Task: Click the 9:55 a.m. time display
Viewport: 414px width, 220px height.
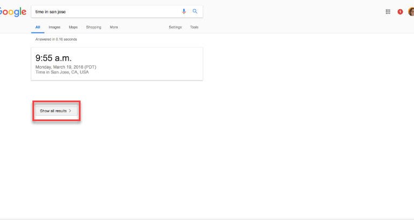Action: coord(54,58)
